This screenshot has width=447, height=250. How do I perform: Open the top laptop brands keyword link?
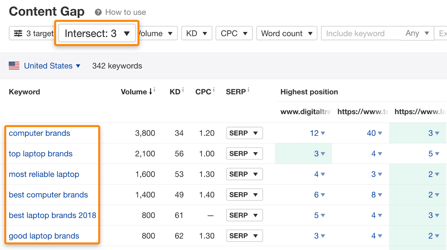[41, 154]
